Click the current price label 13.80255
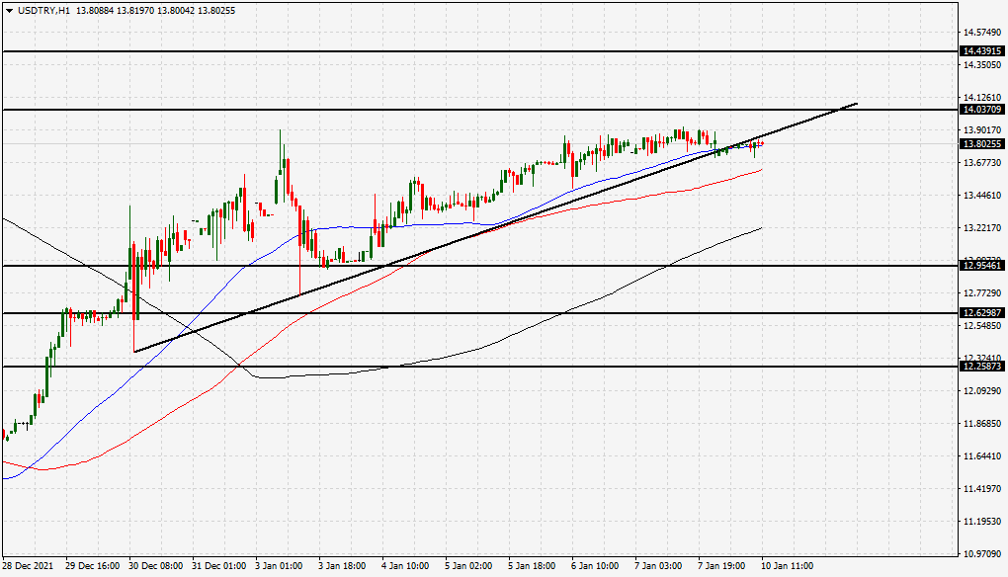Screen dimensions: 1008x577 click(x=981, y=144)
